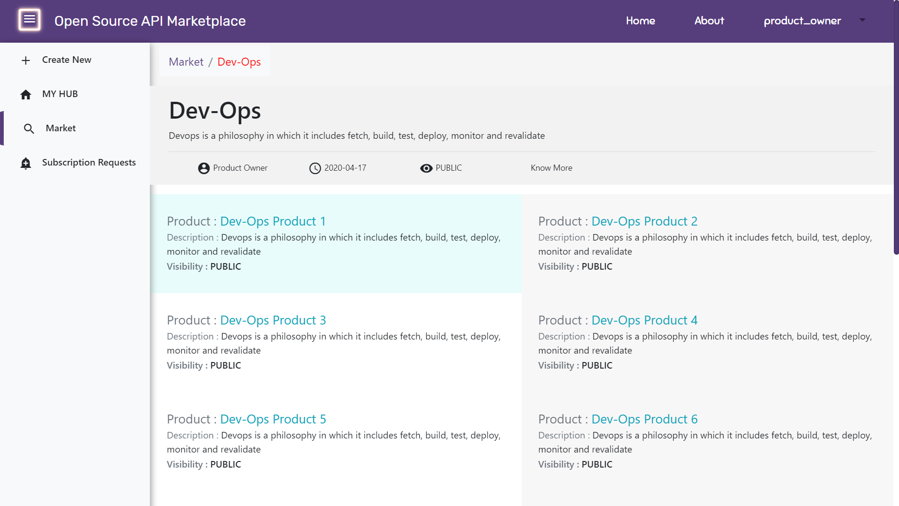
Task: Open Dev-Ops Product 1
Action: tap(273, 221)
